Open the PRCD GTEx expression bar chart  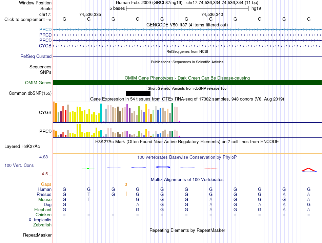click(x=117, y=131)
